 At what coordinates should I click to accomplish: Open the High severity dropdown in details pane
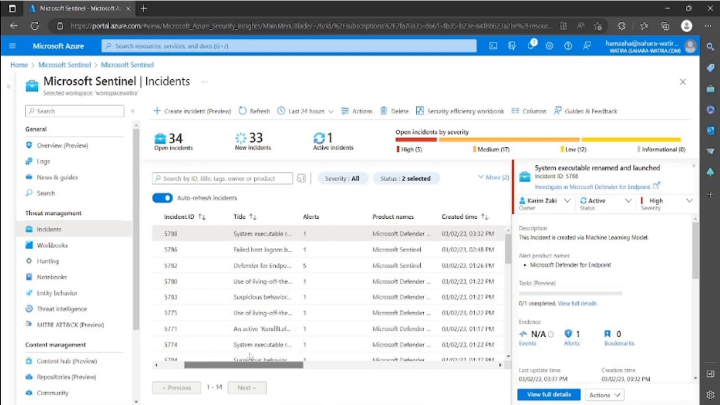pyautogui.click(x=667, y=201)
